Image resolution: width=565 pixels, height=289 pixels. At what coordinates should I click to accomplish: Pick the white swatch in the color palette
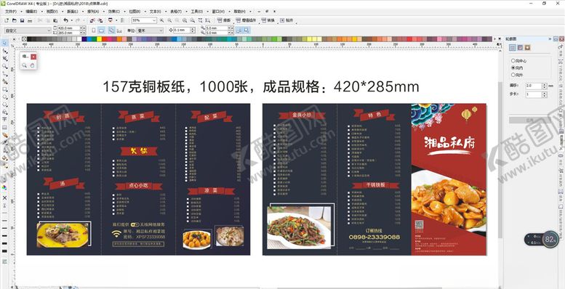(79, 39)
